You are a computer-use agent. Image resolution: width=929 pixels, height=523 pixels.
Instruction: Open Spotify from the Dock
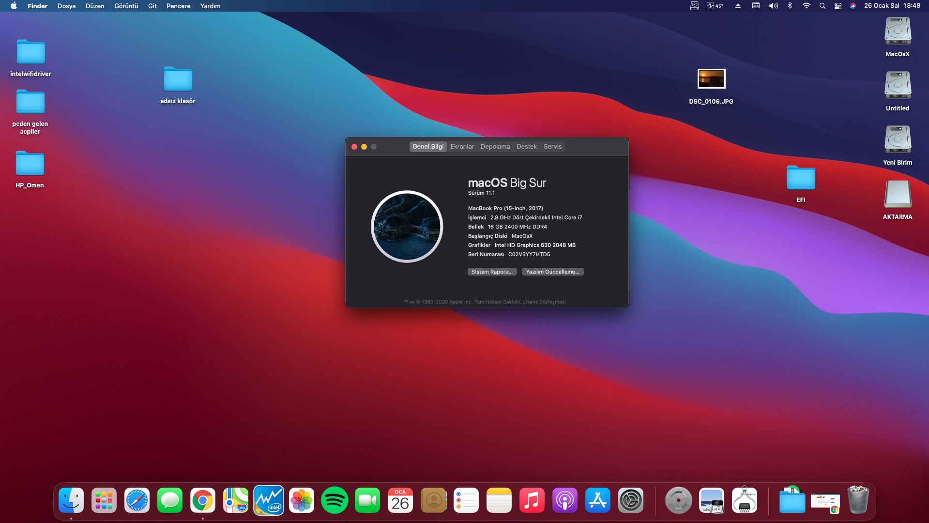(x=335, y=500)
